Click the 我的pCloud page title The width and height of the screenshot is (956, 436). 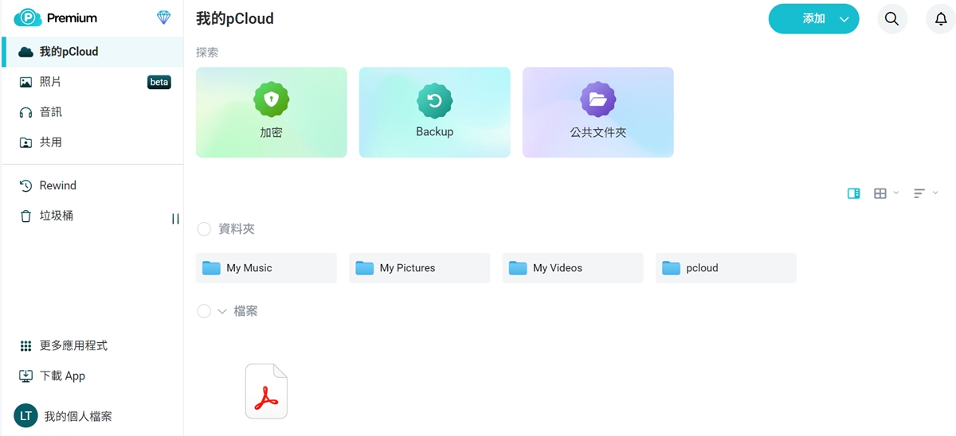tap(235, 18)
